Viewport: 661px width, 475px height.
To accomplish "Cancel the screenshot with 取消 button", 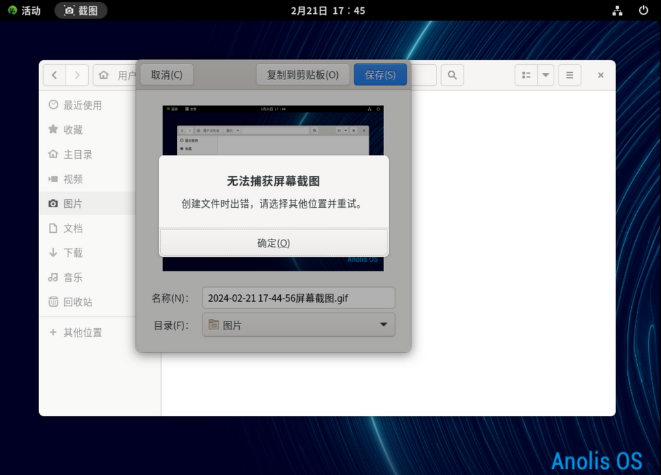I will 167,75.
